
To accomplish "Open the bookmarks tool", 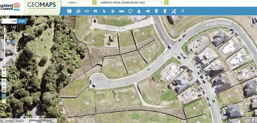I will click(165, 11).
